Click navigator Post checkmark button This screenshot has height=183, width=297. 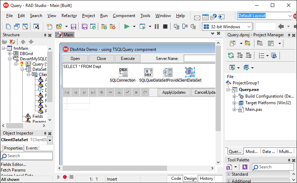pos(128,92)
